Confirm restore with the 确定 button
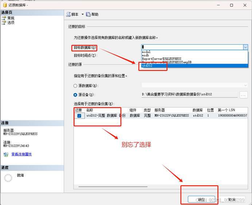The image size is (252, 205). [201, 200]
